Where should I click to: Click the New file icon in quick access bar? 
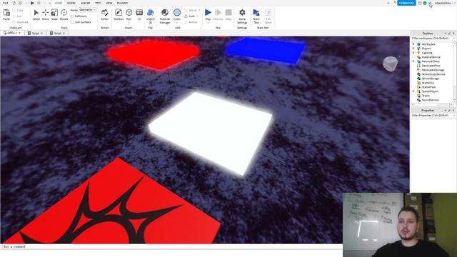[x=14, y=3]
